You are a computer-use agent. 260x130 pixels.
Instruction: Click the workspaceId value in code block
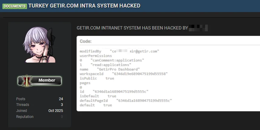(140, 74)
